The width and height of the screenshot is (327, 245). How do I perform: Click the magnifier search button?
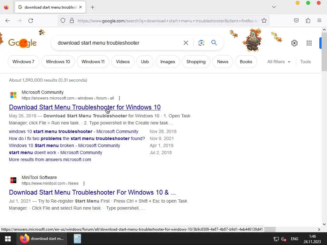click(x=214, y=43)
